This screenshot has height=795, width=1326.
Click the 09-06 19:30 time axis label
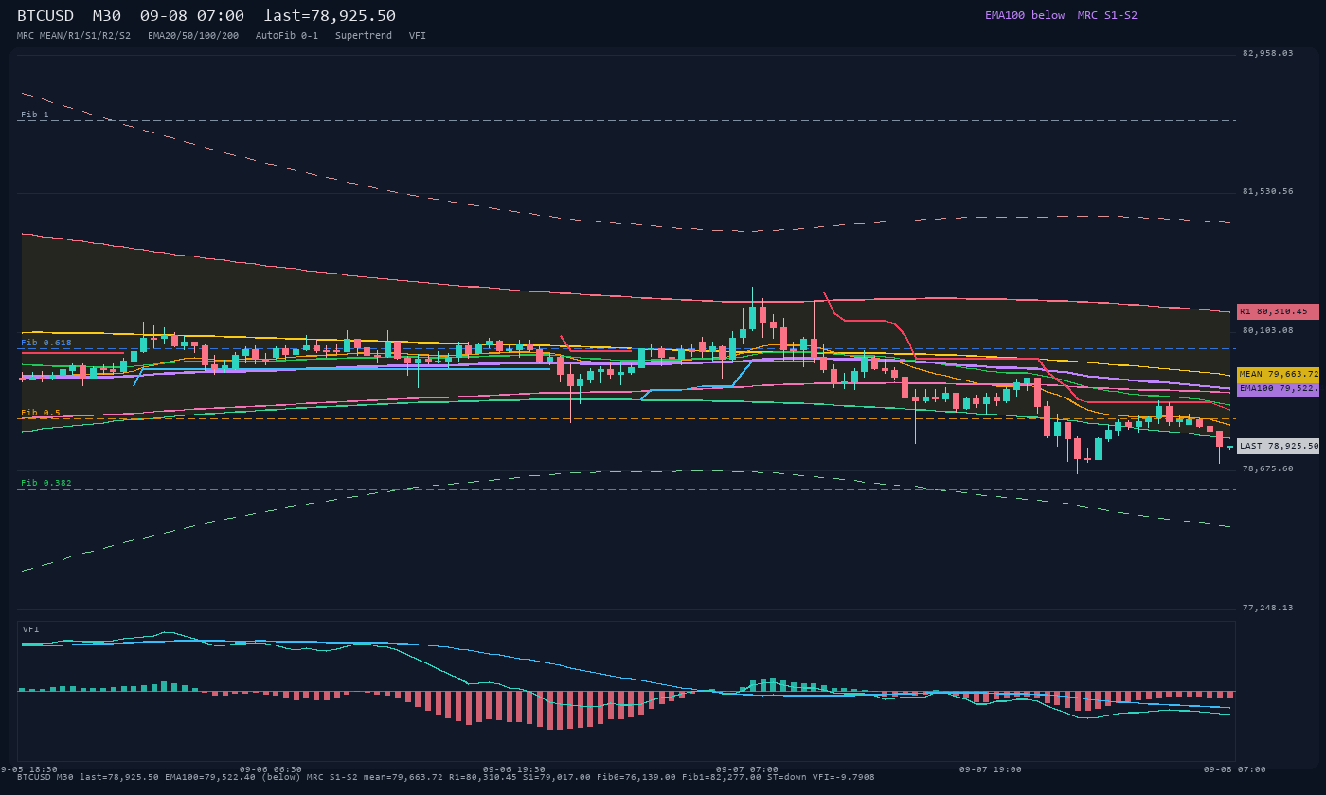click(514, 769)
